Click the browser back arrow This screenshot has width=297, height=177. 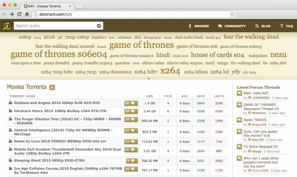(x=4, y=14)
